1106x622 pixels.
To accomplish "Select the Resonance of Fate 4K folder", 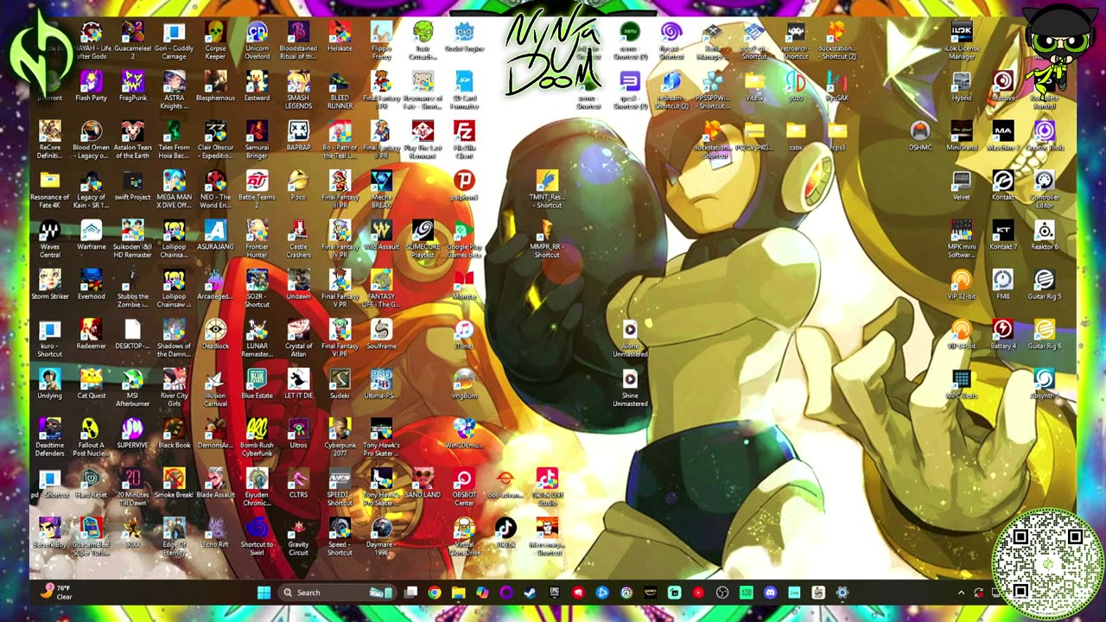I will pyautogui.click(x=49, y=190).
